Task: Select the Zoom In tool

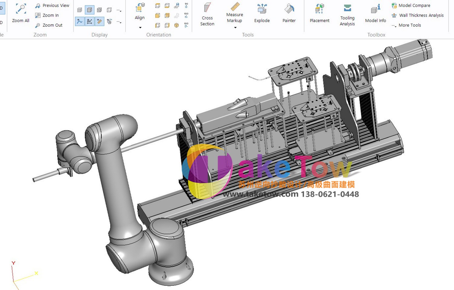Action: coord(47,15)
